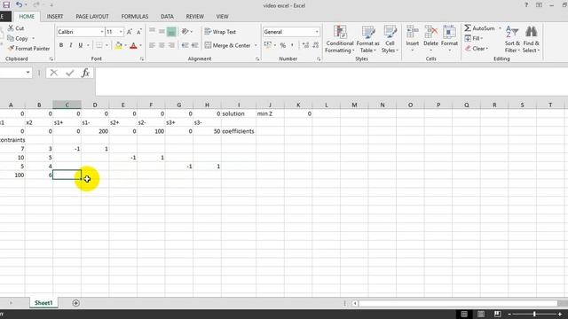Apply the red font color
This screenshot has width=568, height=319.
(x=133, y=45)
